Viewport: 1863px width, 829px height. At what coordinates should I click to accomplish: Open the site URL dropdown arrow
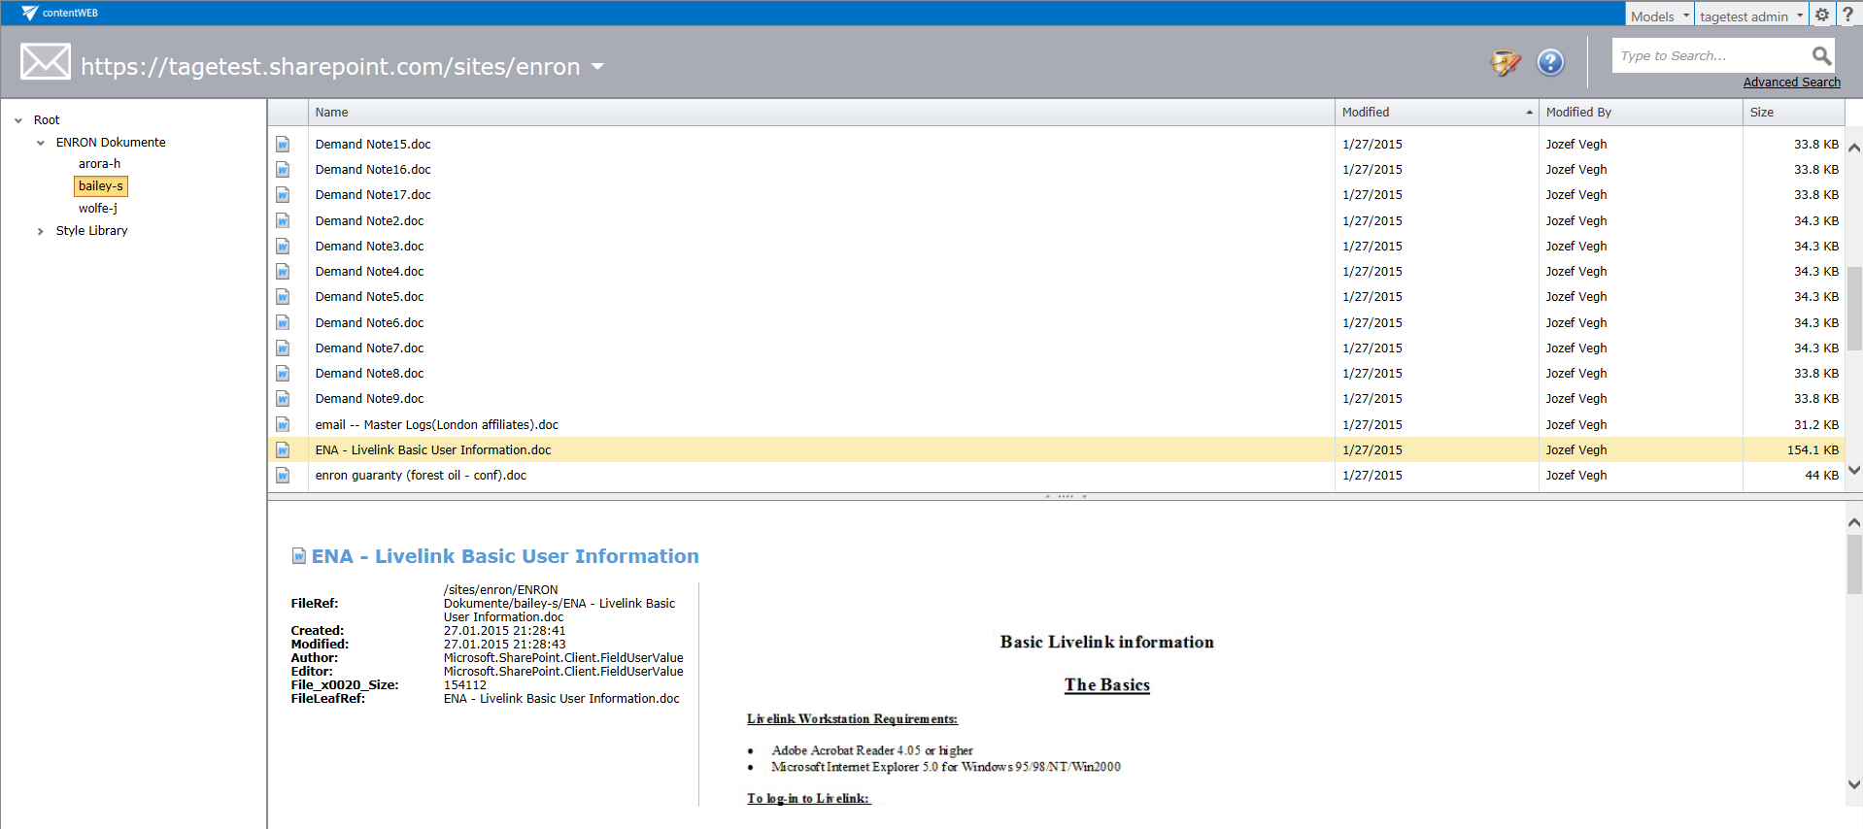[x=597, y=66]
